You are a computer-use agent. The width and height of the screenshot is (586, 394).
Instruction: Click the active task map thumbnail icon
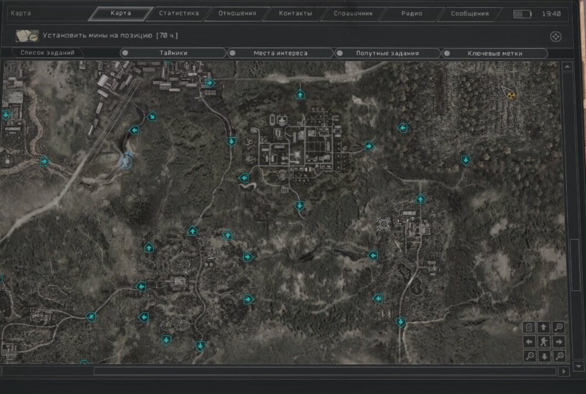[x=28, y=36]
